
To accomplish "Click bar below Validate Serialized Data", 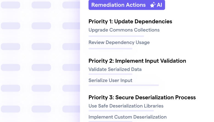I will click(110, 74).
